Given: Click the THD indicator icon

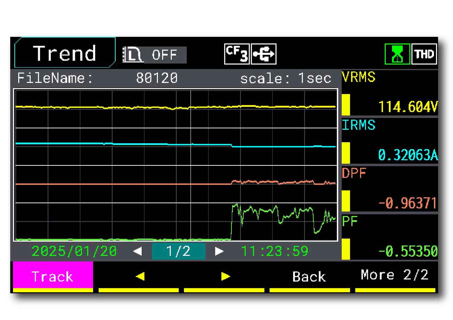Looking at the screenshot, I should [424, 54].
